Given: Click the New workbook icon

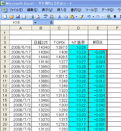Looking at the screenshot, I should 5,17.
